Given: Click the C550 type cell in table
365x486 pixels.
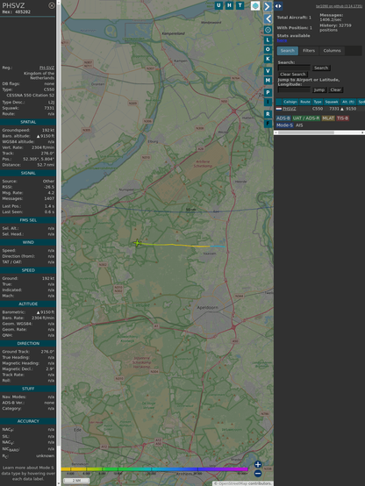Looking at the screenshot, I should [x=318, y=109].
